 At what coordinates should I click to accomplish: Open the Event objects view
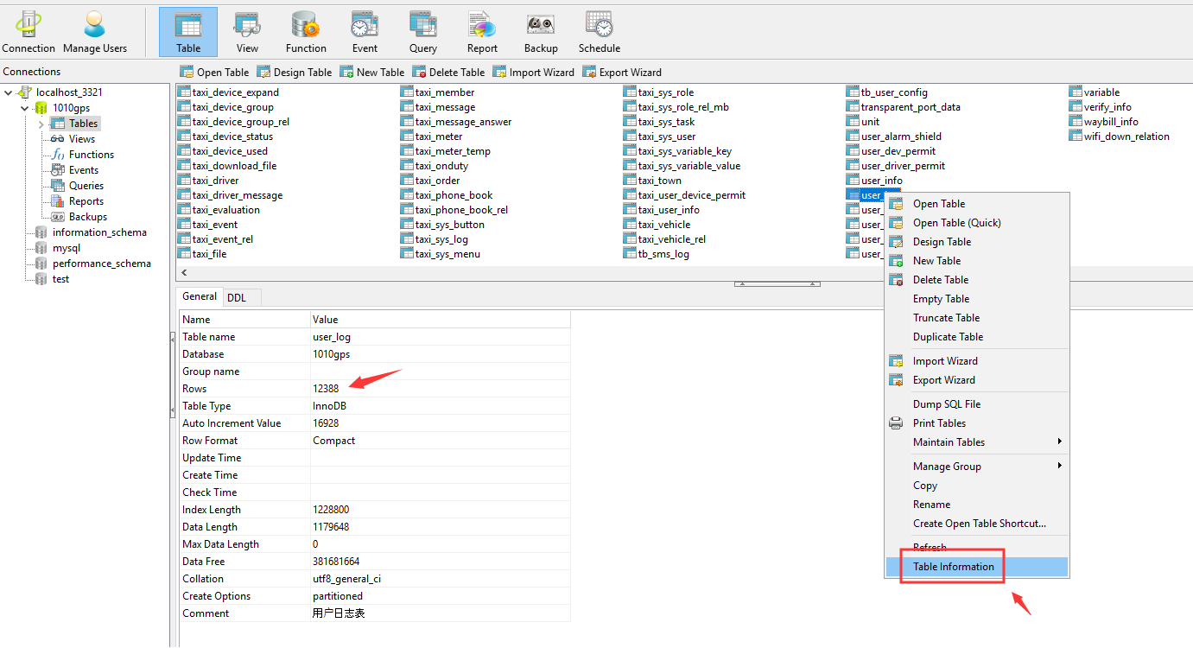(365, 33)
